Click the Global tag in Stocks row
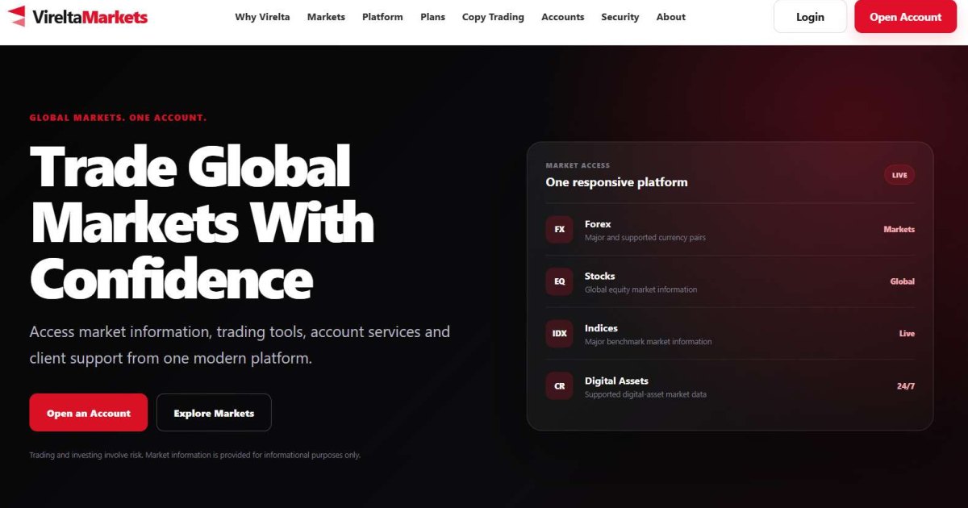Viewport: 968px width, 508px height. 902,281
